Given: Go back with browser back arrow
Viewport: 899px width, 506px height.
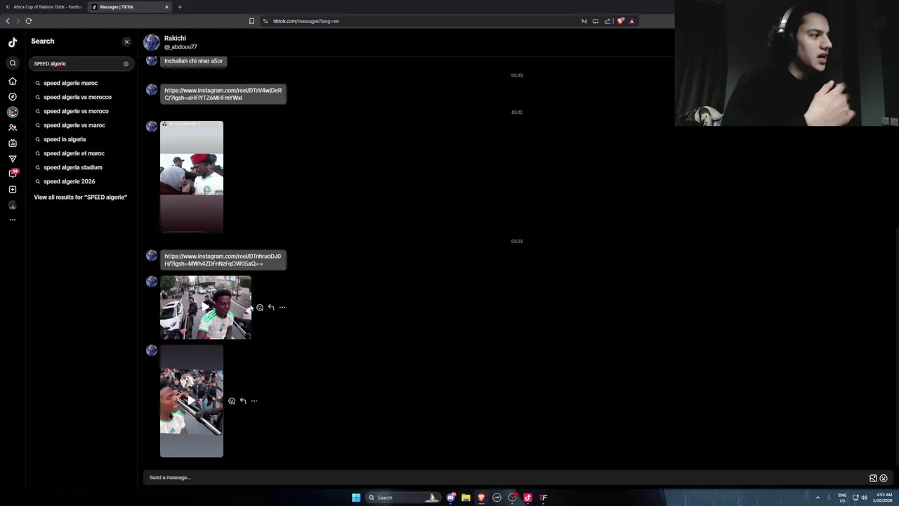Looking at the screenshot, I should tap(8, 21).
